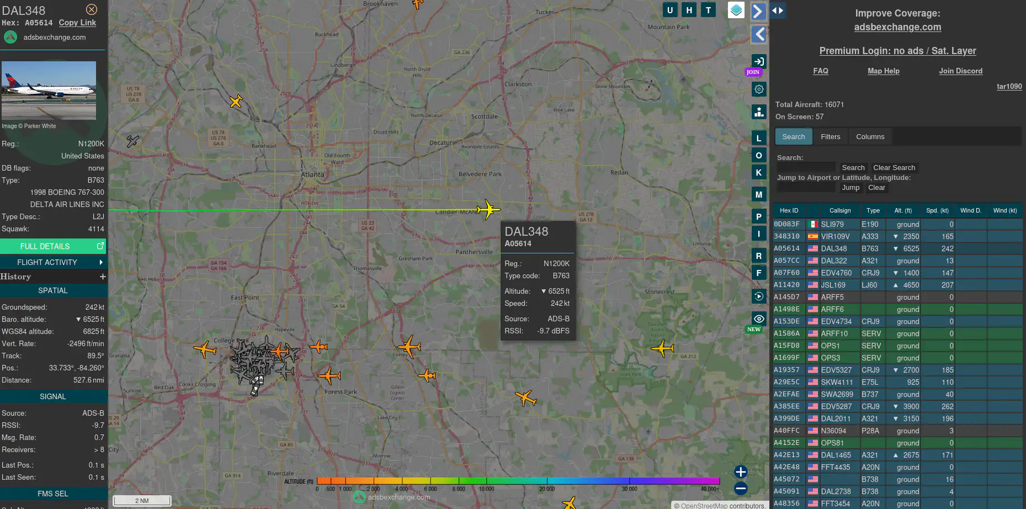Click the orange aircraft near Conley
Screen dimensions: 1026x509
pos(410,347)
